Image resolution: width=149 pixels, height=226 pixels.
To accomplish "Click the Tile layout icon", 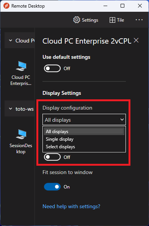I will 112,20.
